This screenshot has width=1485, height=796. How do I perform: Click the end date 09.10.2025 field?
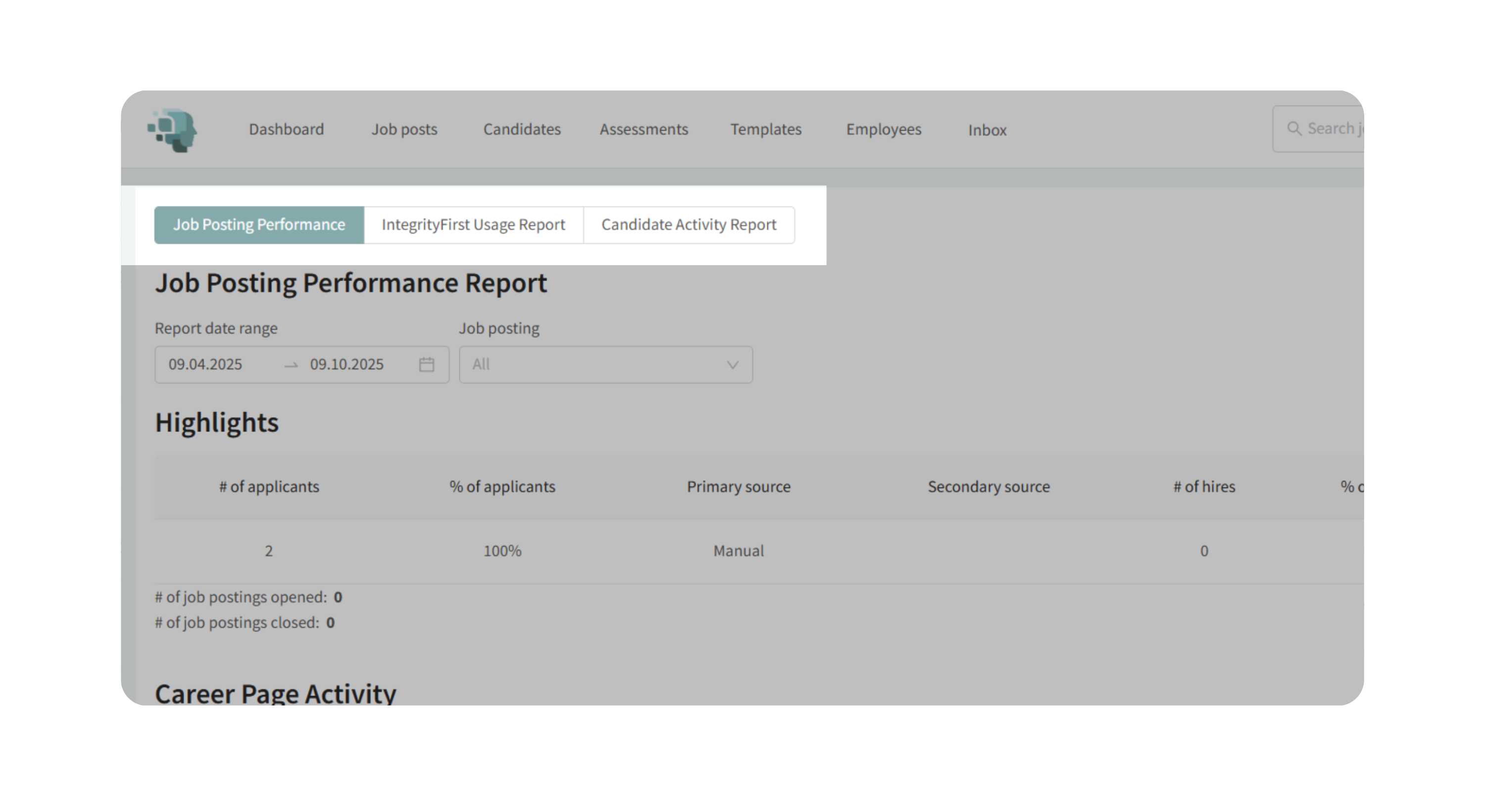click(346, 365)
